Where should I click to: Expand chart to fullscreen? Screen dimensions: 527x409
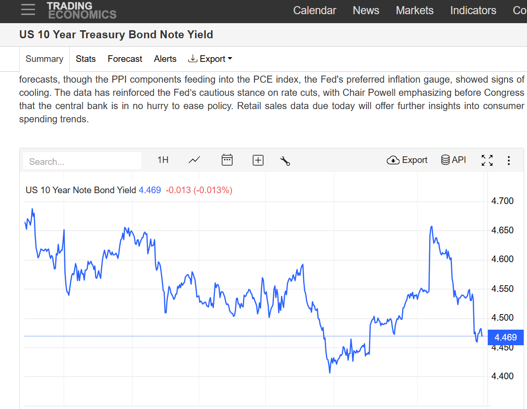[487, 161]
